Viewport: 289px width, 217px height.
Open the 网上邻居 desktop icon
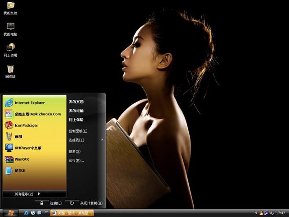tap(10, 50)
